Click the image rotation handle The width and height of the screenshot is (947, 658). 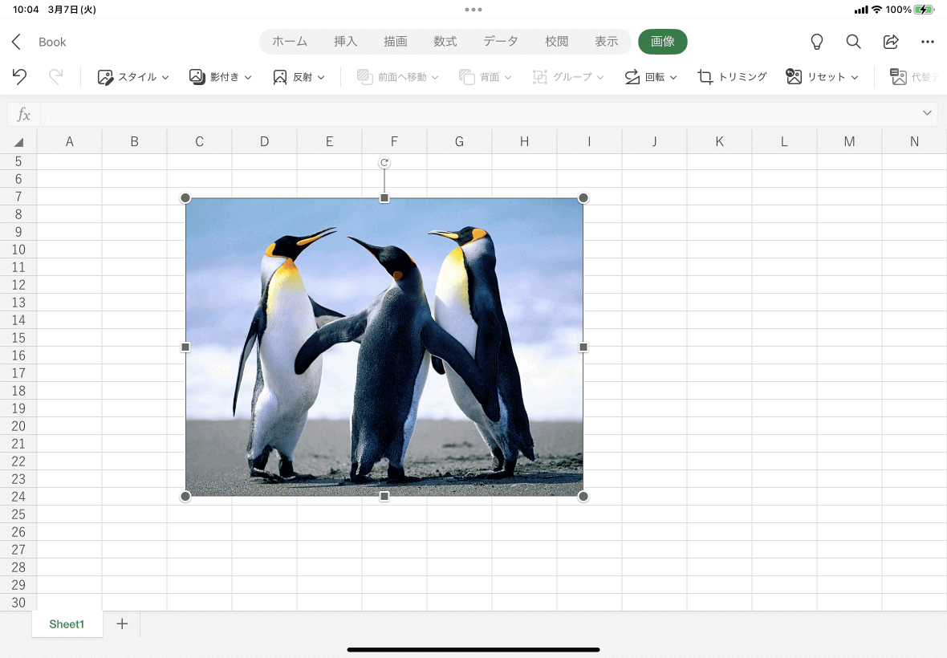click(x=384, y=162)
